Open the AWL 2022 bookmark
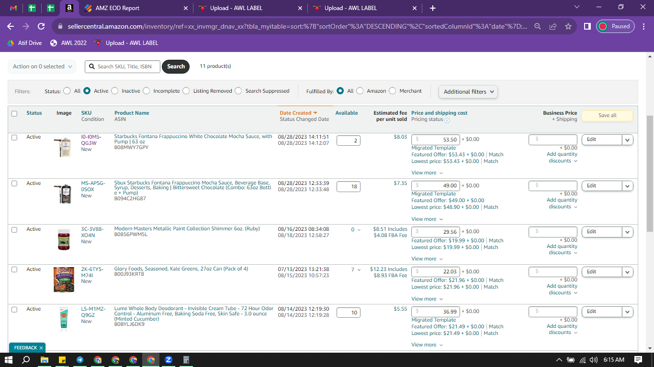Image resolution: width=654 pixels, height=367 pixels. pos(68,43)
